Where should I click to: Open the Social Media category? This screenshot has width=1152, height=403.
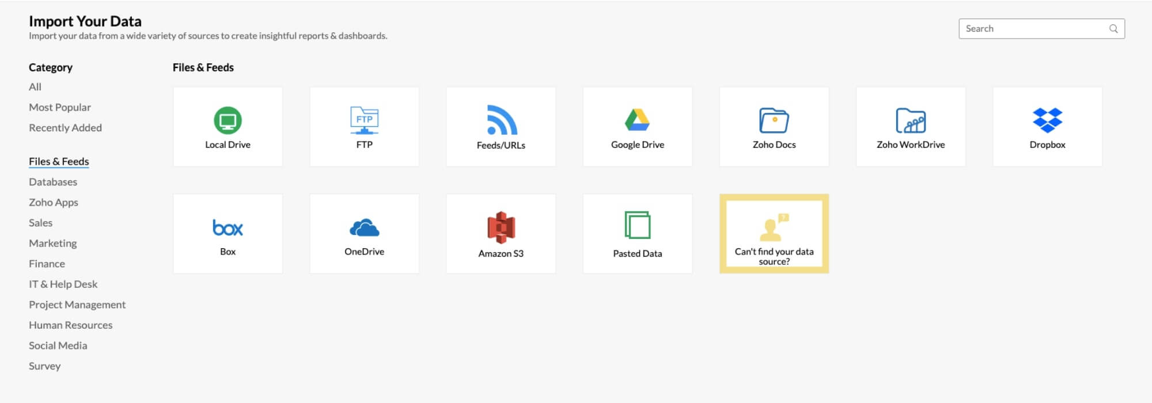(58, 345)
